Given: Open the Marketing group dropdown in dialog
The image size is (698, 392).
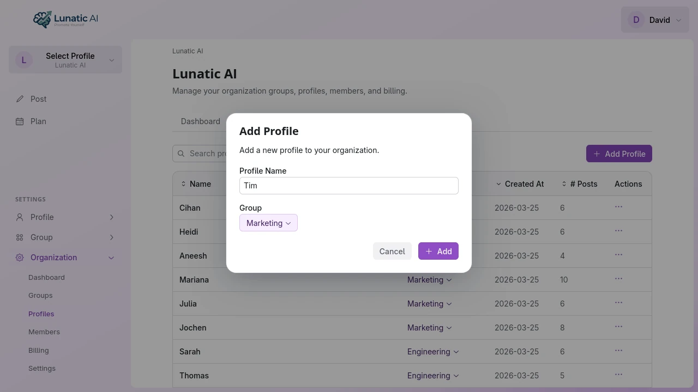Looking at the screenshot, I should pos(268,223).
